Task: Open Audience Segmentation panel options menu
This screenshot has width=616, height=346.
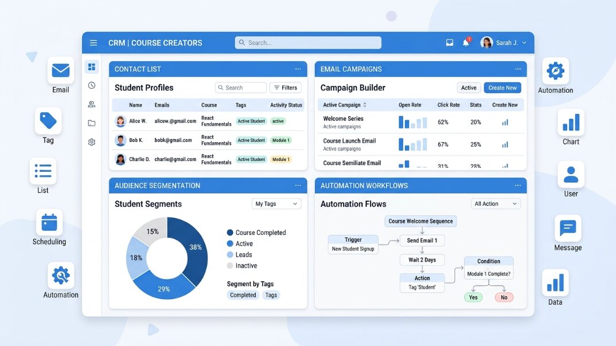Action: (298, 186)
